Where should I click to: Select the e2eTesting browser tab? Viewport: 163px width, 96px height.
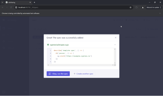pyautogui.click(x=18, y=2)
